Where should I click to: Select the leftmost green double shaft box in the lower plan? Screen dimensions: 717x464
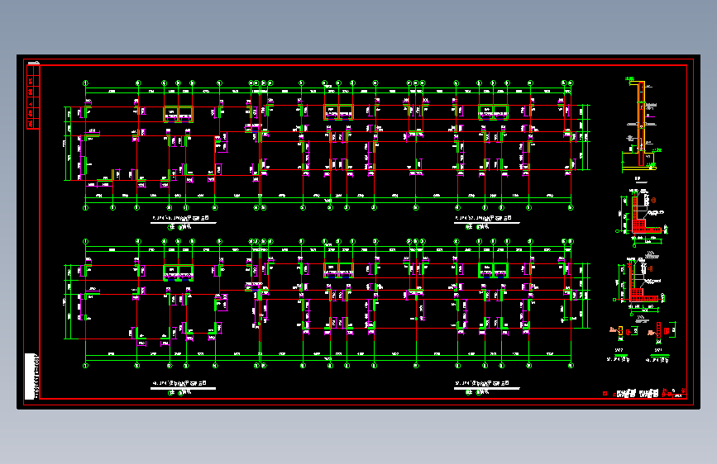click(x=179, y=272)
